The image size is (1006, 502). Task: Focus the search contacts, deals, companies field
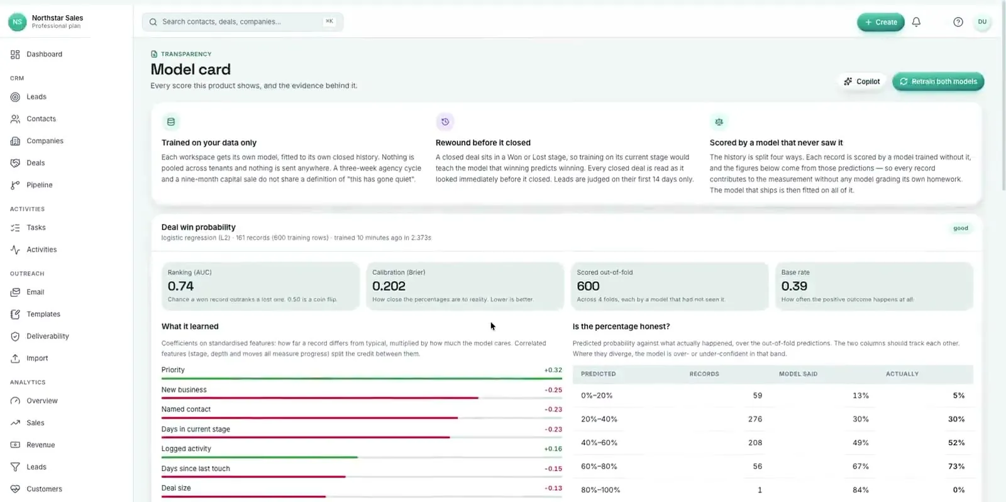(x=243, y=21)
